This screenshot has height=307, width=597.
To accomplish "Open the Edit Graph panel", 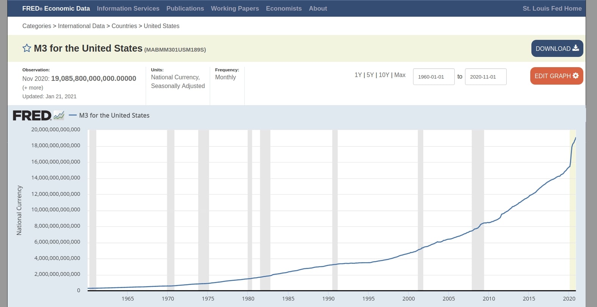I will 556,76.
